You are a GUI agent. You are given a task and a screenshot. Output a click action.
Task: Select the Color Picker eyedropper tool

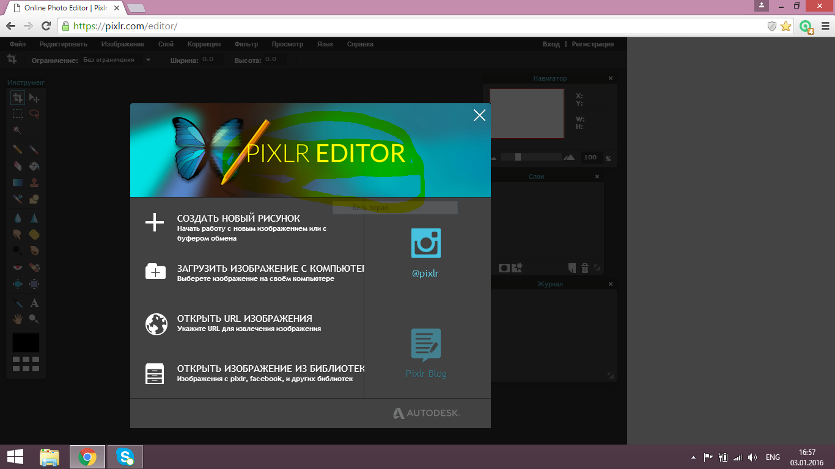click(x=18, y=302)
